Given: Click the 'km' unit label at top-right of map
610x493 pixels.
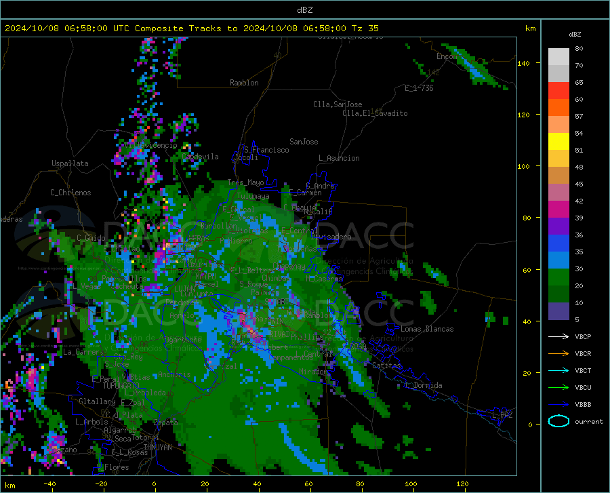Looking at the screenshot, I should 530,28.
